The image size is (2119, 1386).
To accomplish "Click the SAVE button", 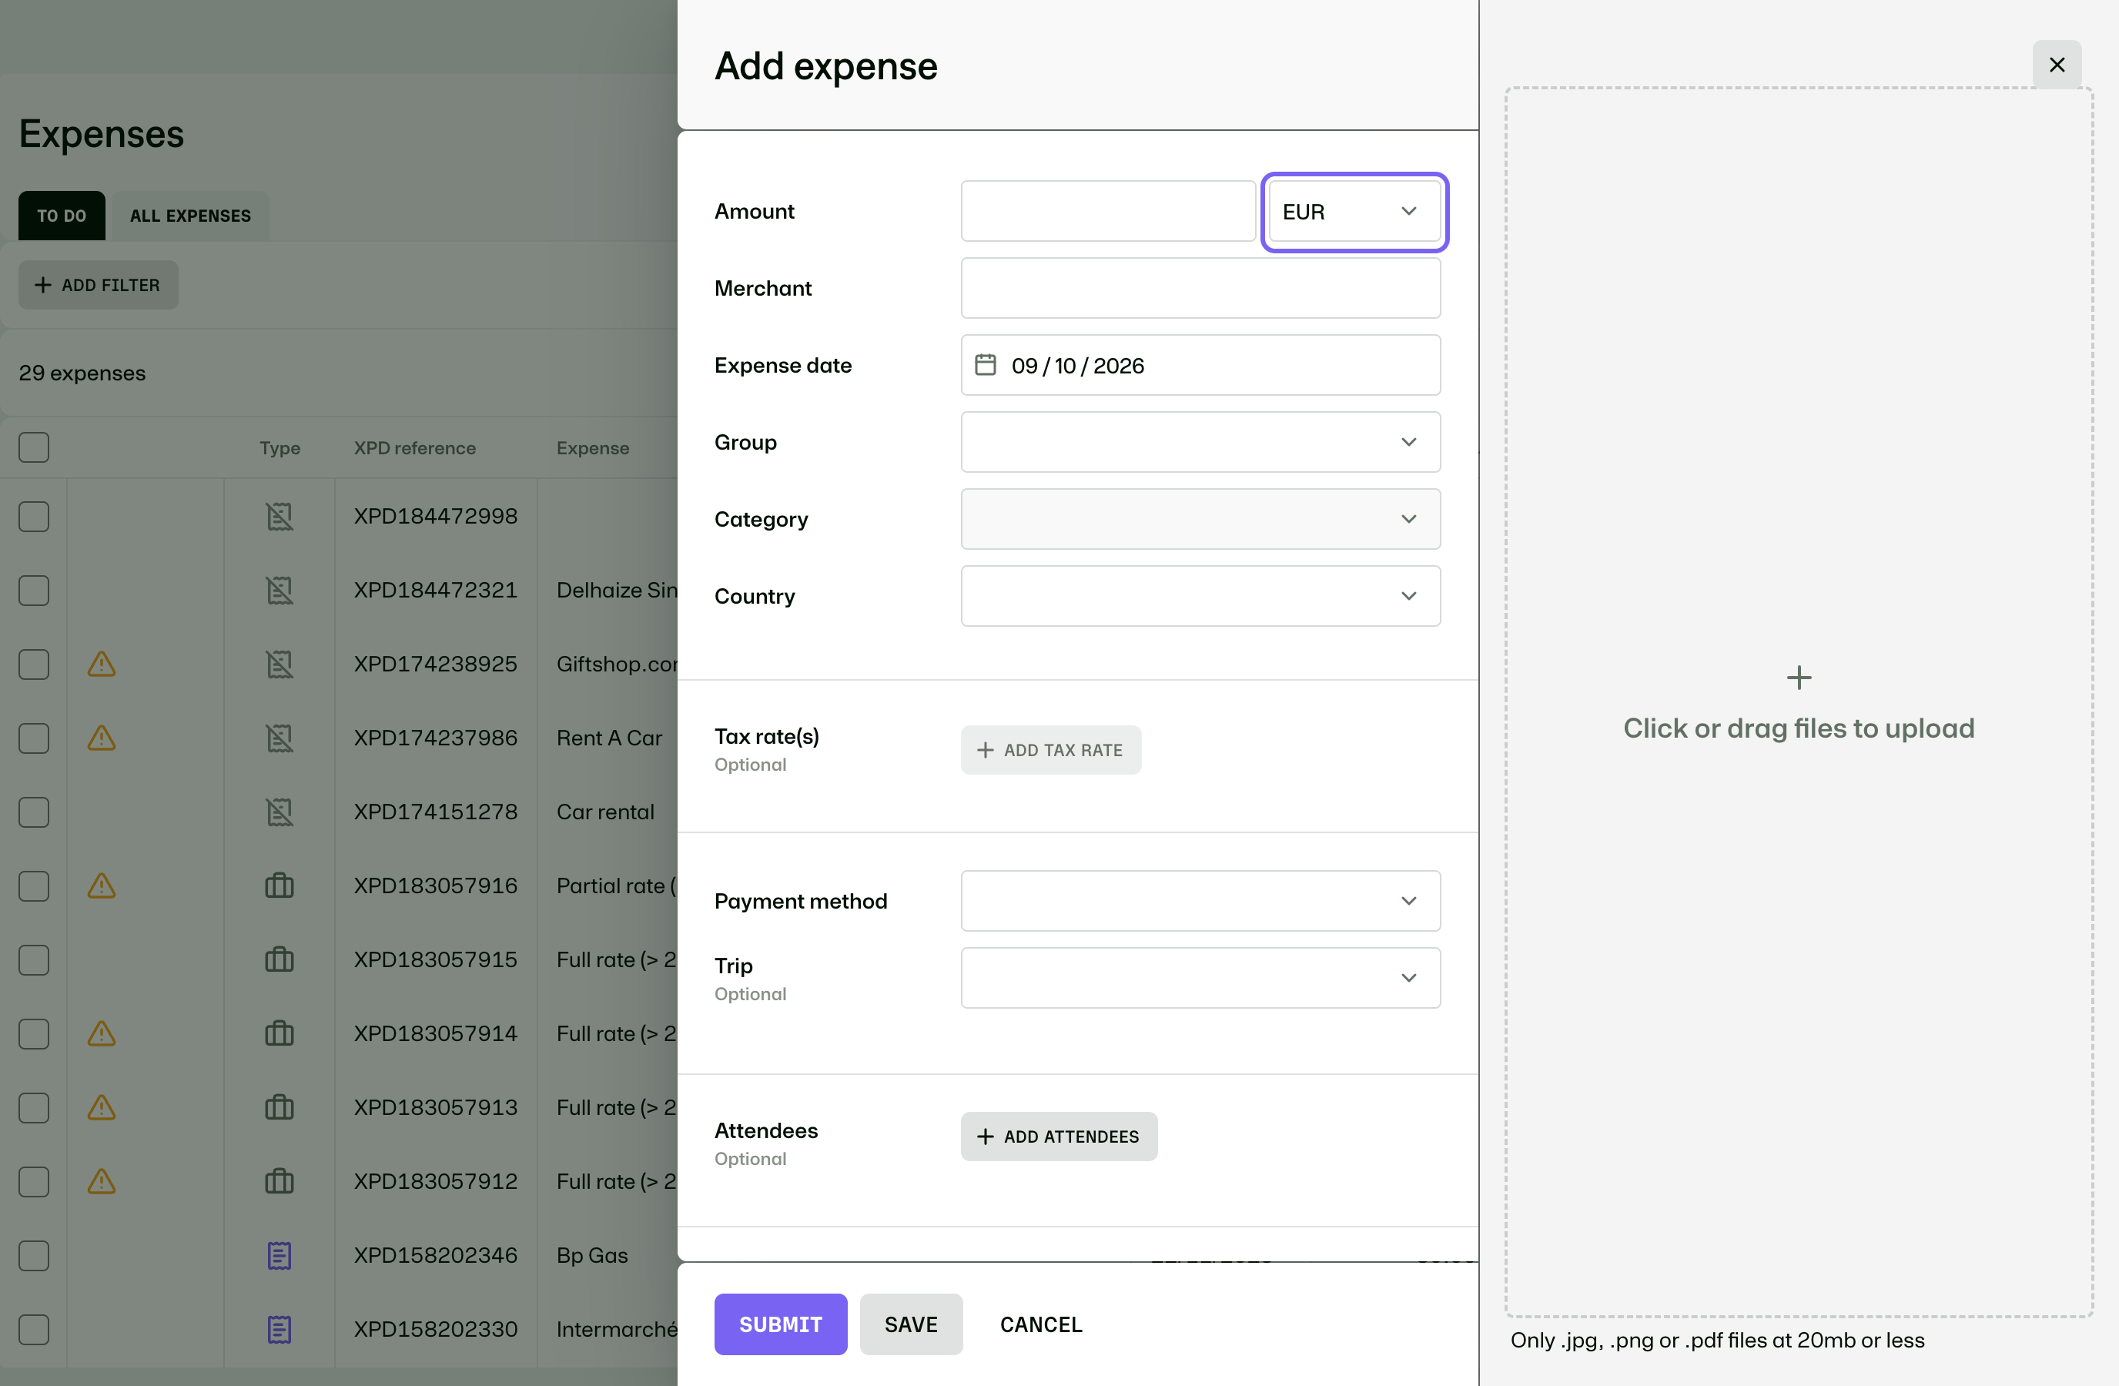I will coord(911,1324).
